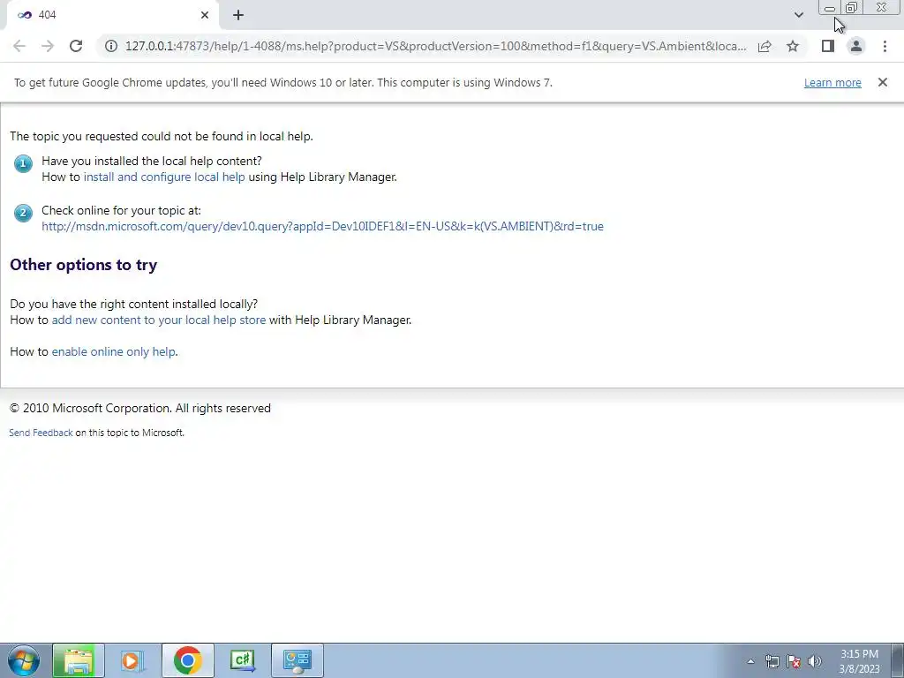Screen dimensions: 904x678
Task: Open the tab search dropdown arrow
Action: tap(798, 15)
